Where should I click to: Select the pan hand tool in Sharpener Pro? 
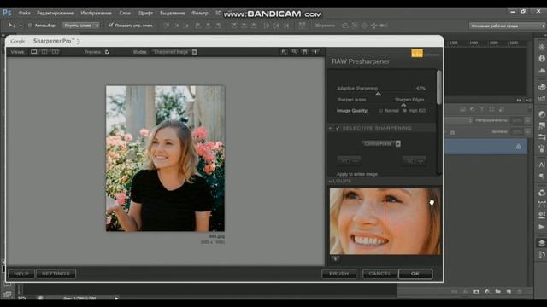click(x=305, y=52)
